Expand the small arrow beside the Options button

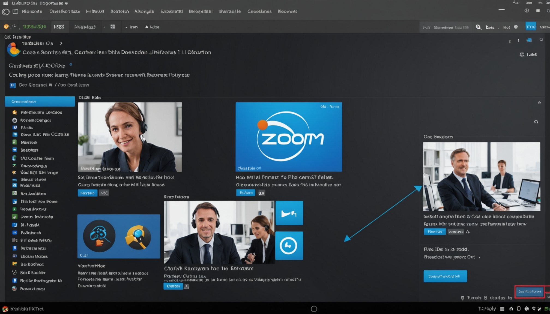[187, 286]
